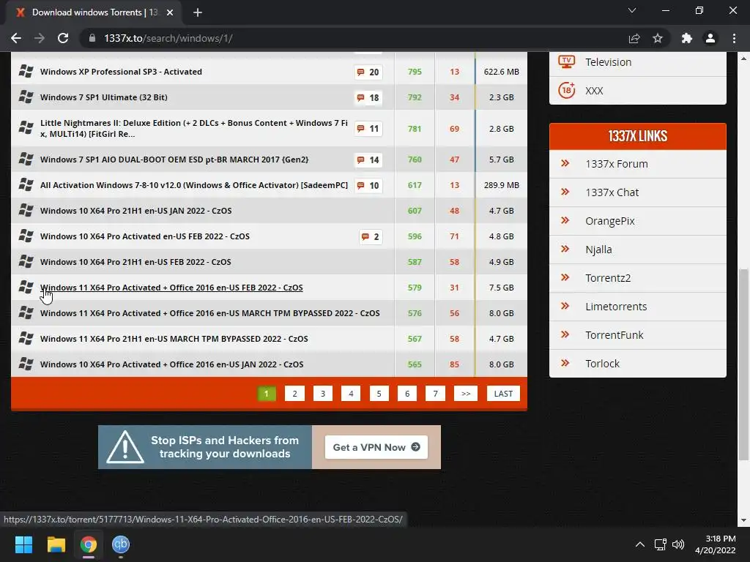Share this page via share icon
This screenshot has width=750, height=562.
coord(634,38)
